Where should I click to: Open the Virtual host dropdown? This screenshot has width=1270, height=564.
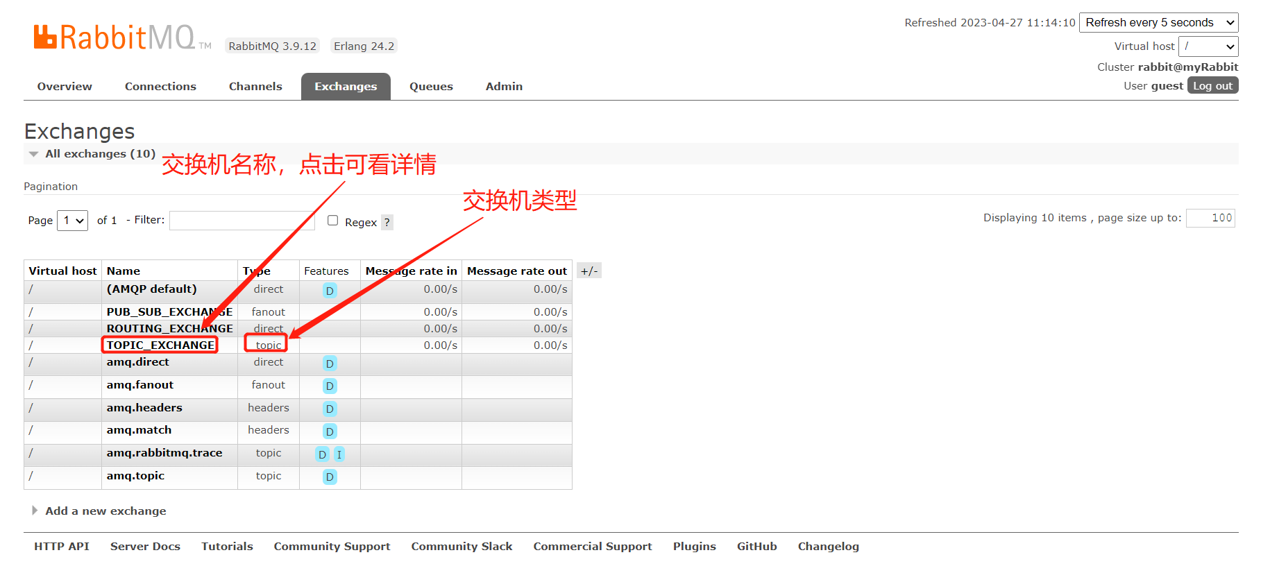pos(1208,46)
